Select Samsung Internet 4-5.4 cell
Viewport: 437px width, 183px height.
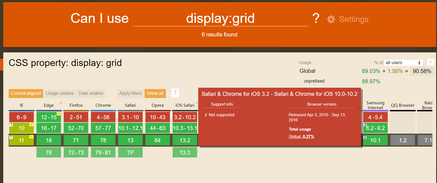pyautogui.click(x=375, y=117)
